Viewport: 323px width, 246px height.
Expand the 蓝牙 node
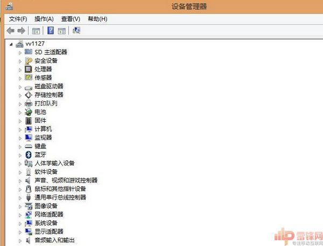[x=20, y=156]
